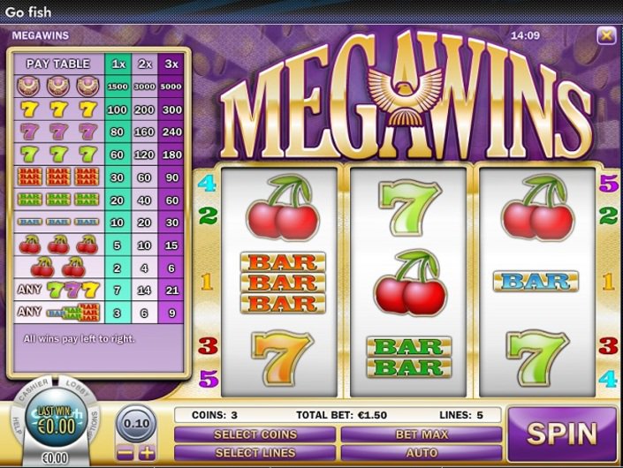Viewport: 623px width, 468px height.
Task: Decrease coin value with minus button
Action: (x=125, y=453)
